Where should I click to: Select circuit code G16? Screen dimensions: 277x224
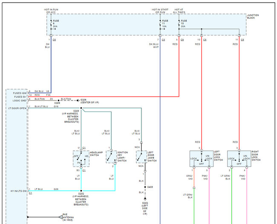pyautogui.click(x=56, y=106)
